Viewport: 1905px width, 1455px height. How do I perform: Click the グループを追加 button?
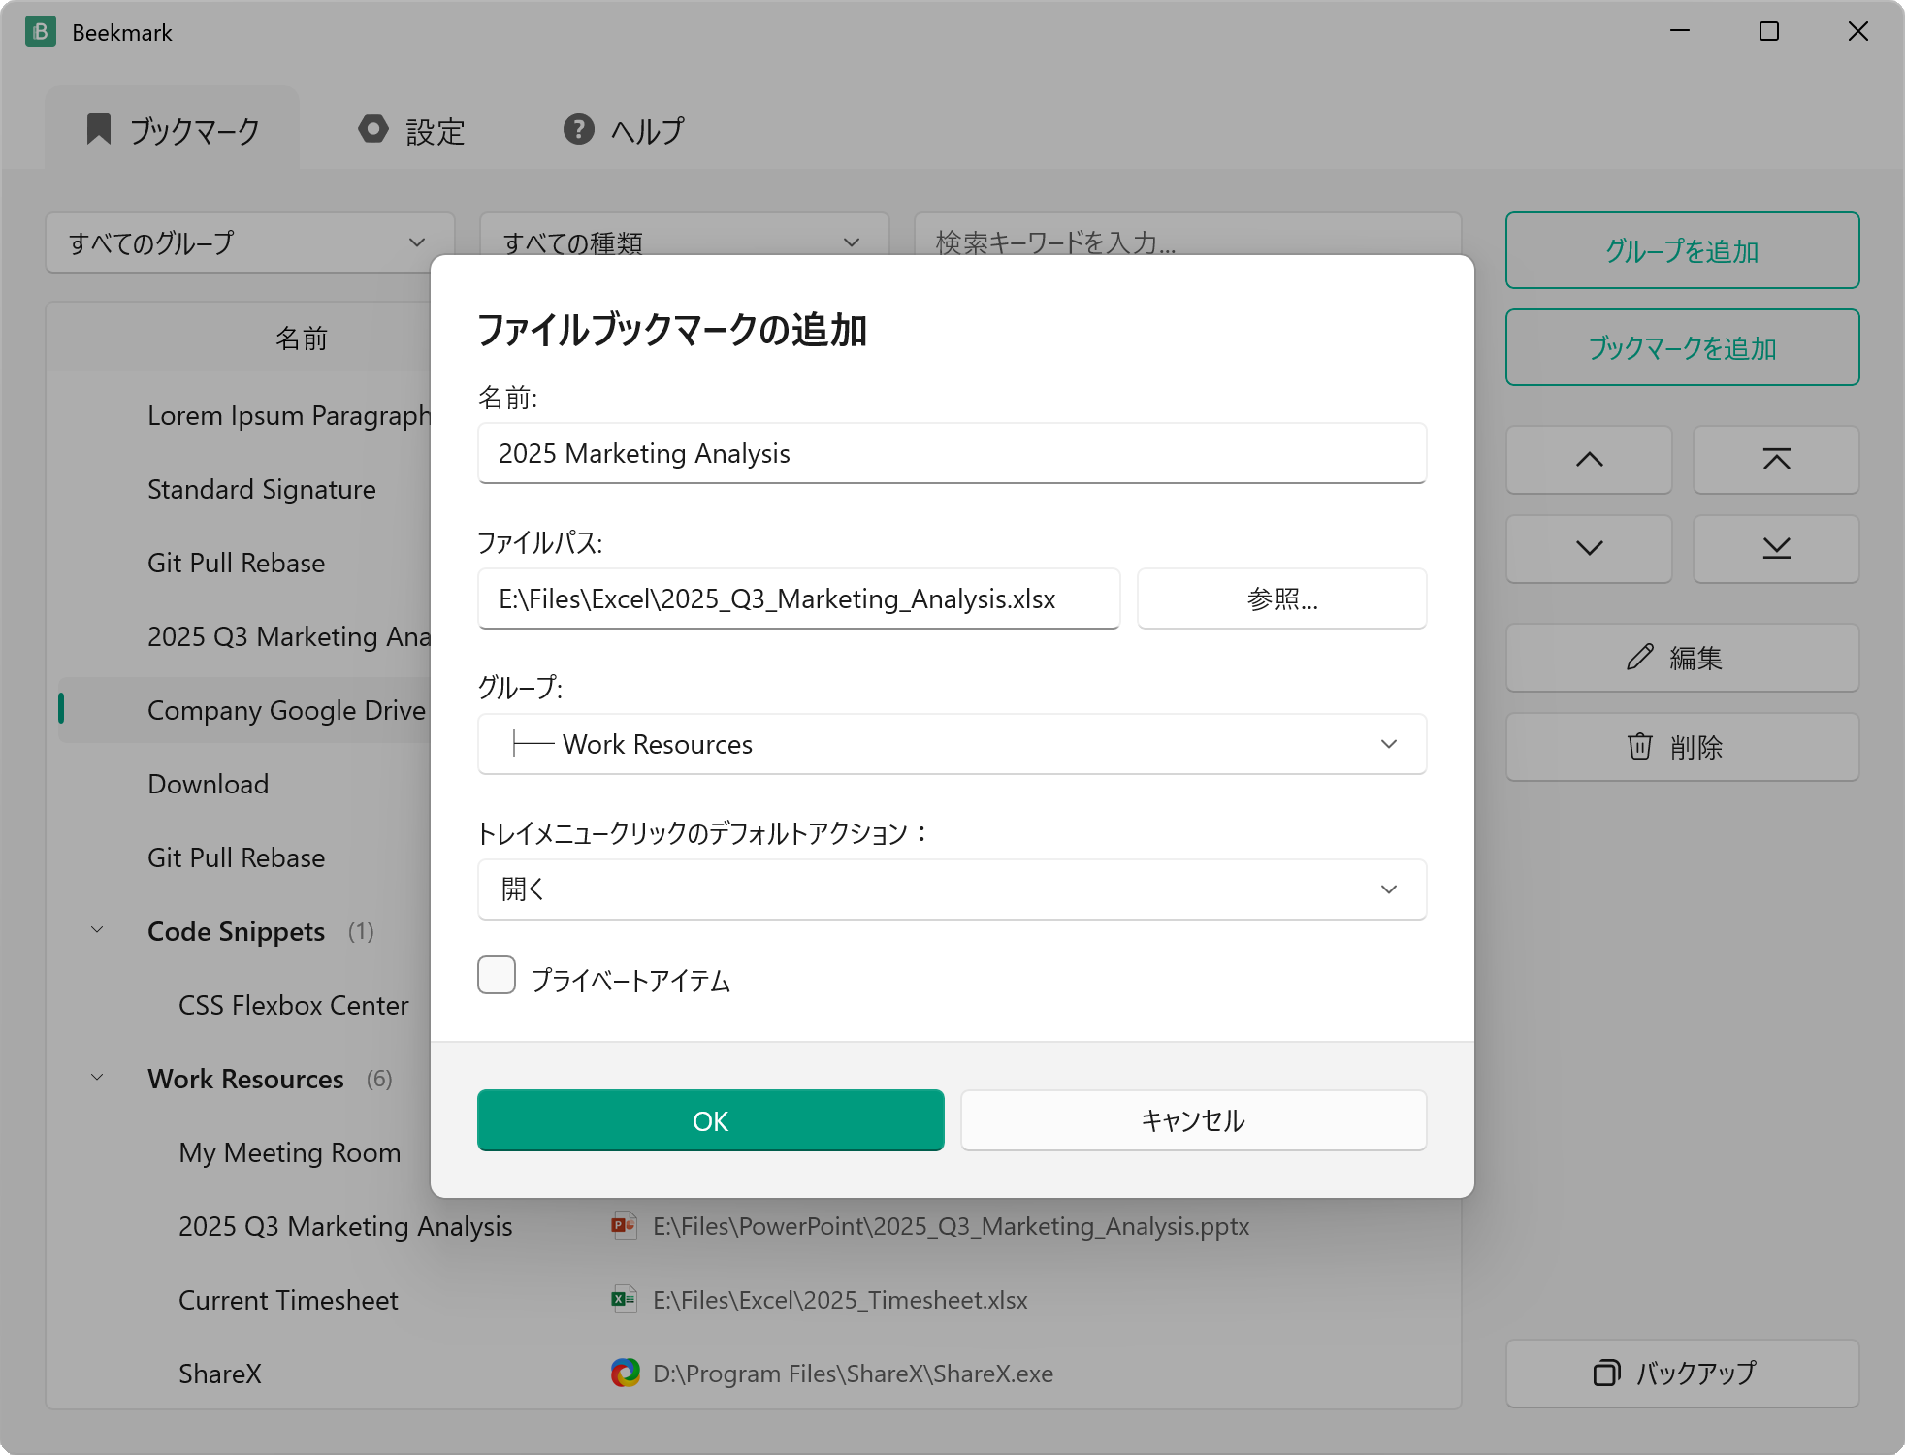pos(1682,250)
